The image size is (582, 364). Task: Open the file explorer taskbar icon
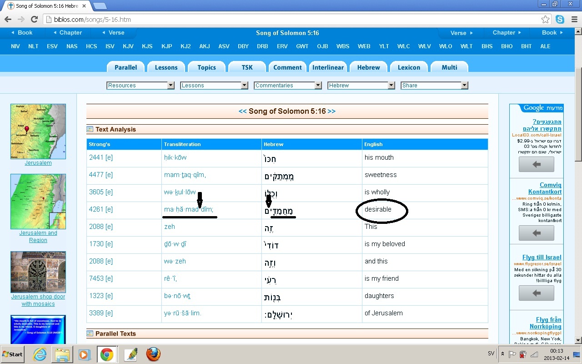click(x=62, y=354)
